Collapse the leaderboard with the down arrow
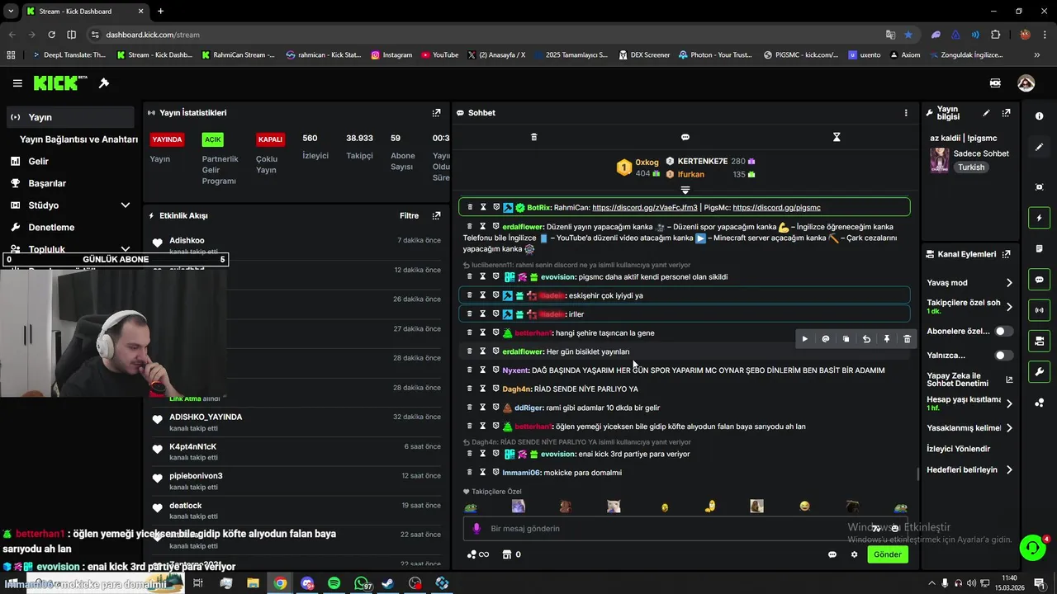Screen dimensions: 1057x594 point(685,191)
